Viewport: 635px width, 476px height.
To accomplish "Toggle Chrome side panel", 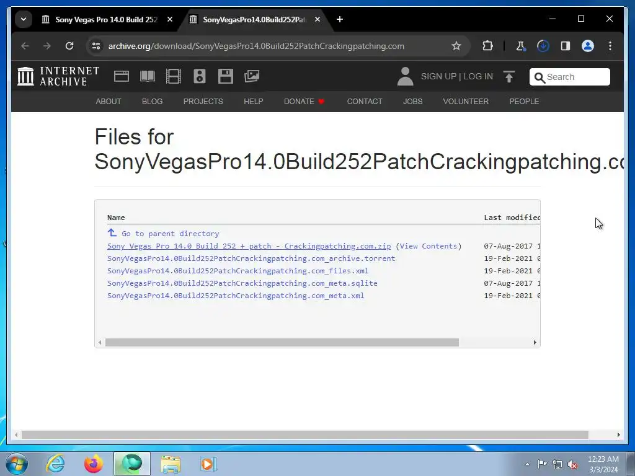I will tap(566, 46).
